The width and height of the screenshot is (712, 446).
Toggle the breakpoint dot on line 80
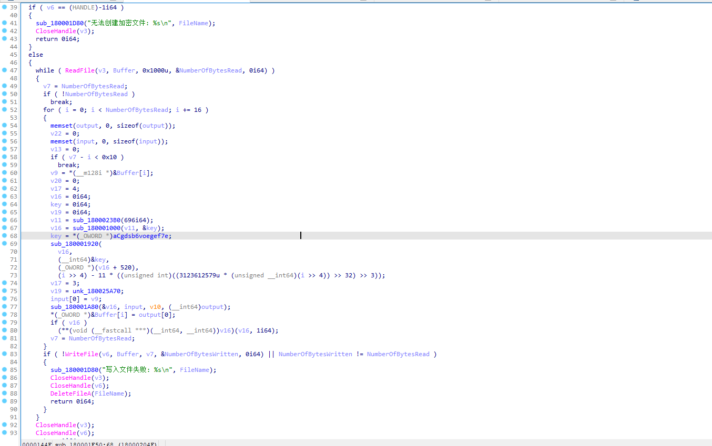[x=4, y=330]
